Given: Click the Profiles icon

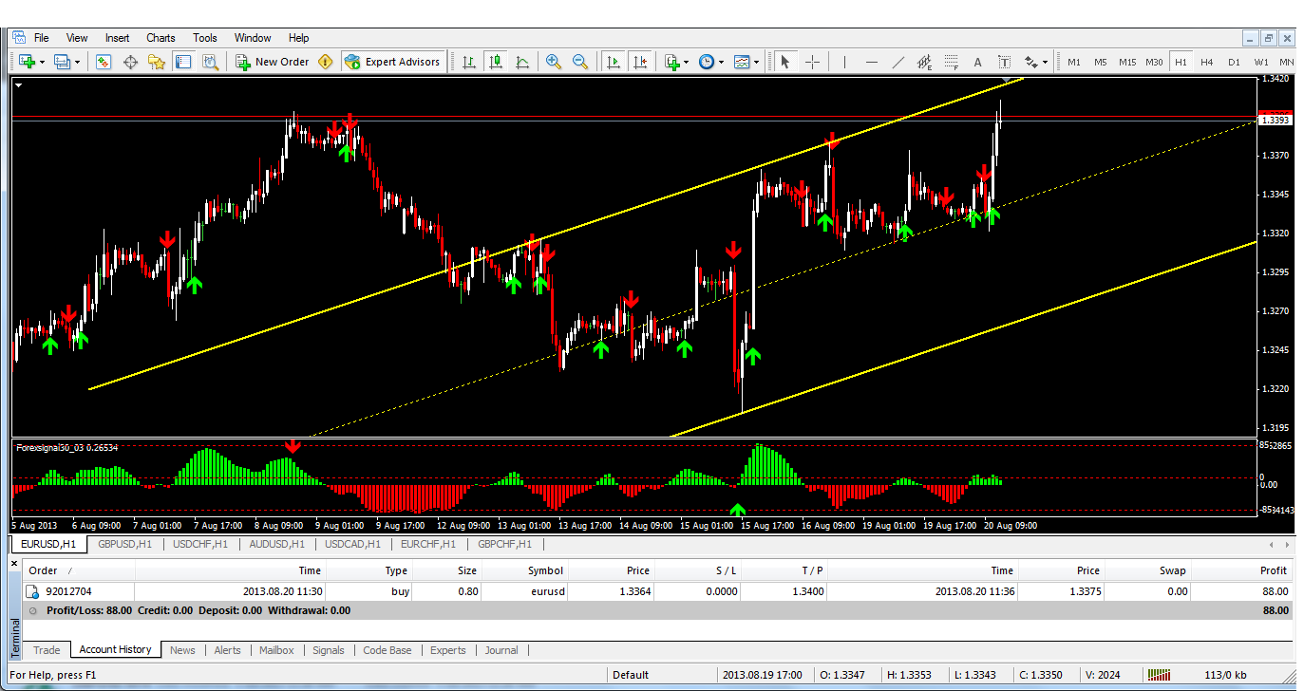Looking at the screenshot, I should 63,62.
